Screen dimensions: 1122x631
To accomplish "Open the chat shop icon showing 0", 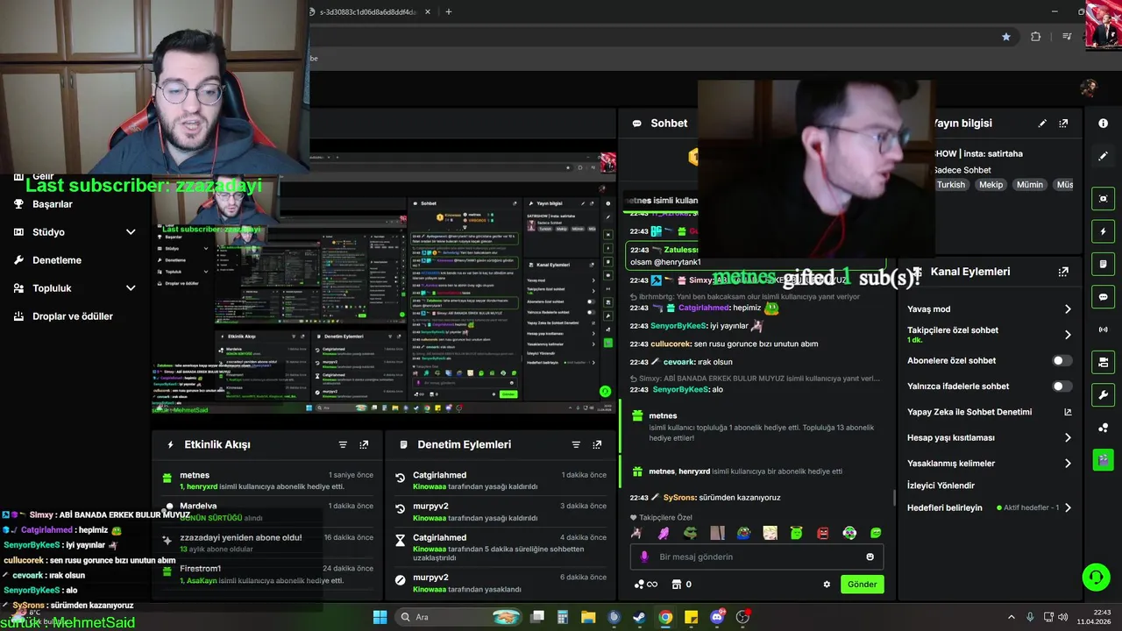I will (681, 585).
